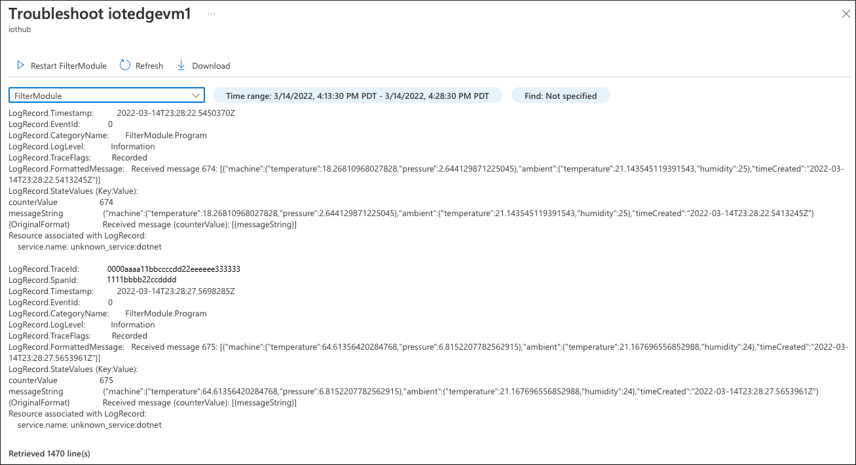The image size is (856, 465).
Task: Select the TraceId value 0000aaaa11bbccccdd22eeeeee333333
Action: [174, 269]
